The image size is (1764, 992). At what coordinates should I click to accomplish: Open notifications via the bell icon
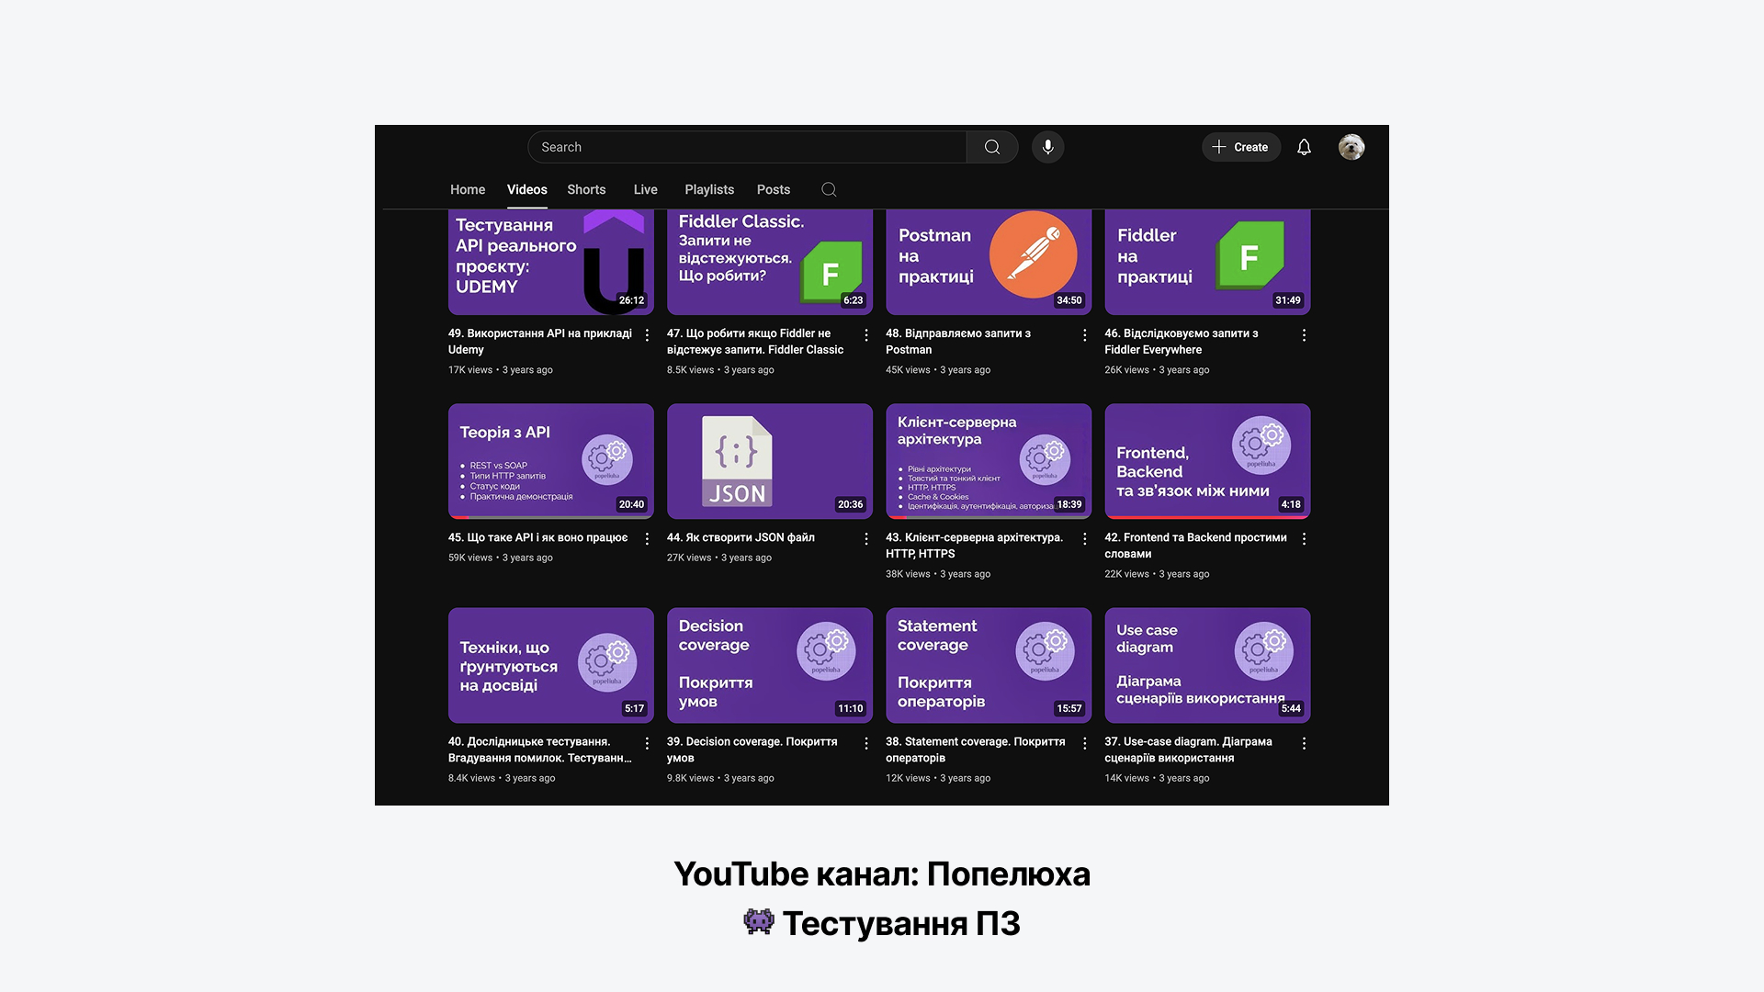1304,147
